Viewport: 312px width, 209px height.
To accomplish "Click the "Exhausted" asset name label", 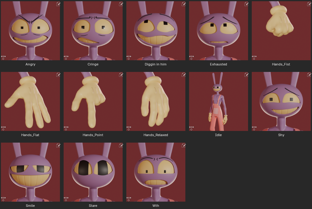I will pos(219,64).
